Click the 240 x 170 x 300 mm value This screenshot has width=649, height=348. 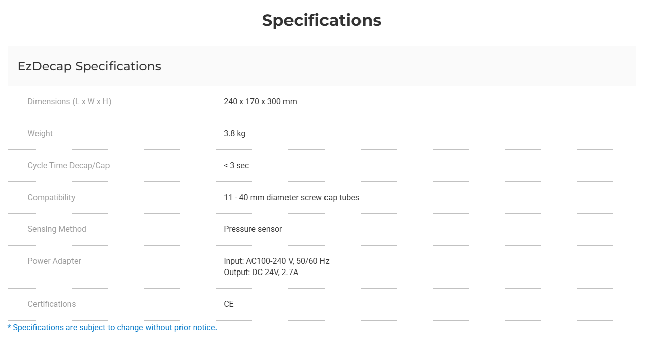tap(260, 101)
